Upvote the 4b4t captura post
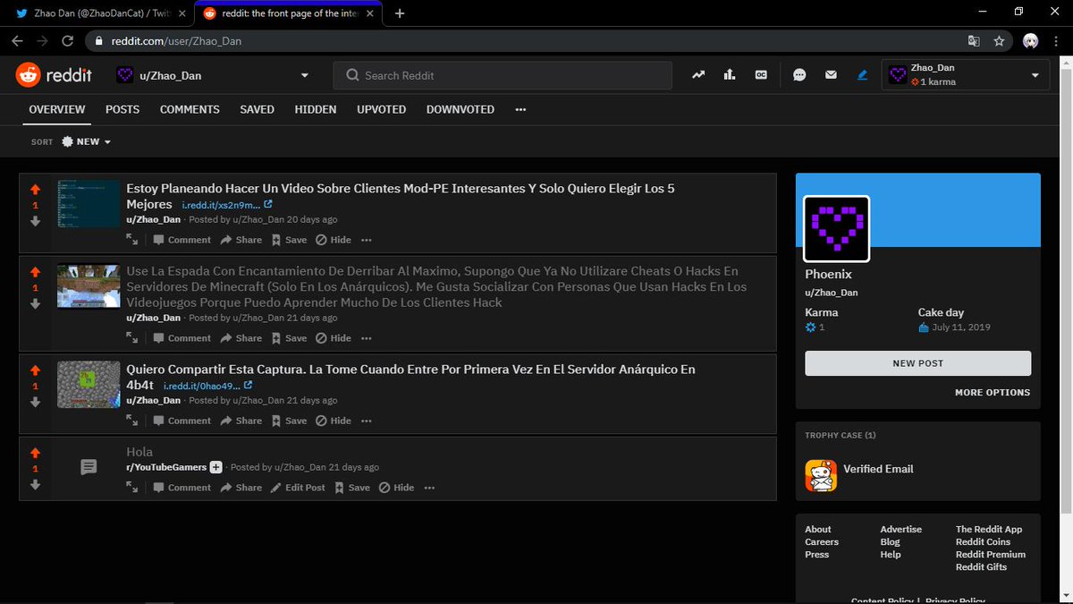Viewport: 1073px width, 604px height. coord(35,370)
